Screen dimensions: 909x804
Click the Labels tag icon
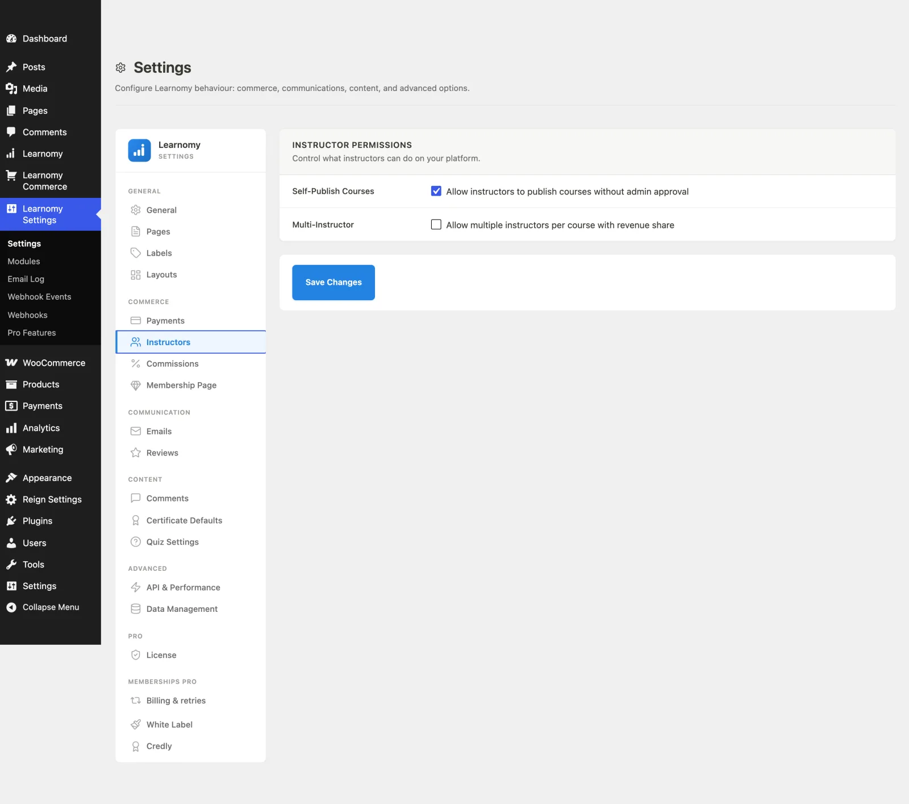(x=136, y=253)
